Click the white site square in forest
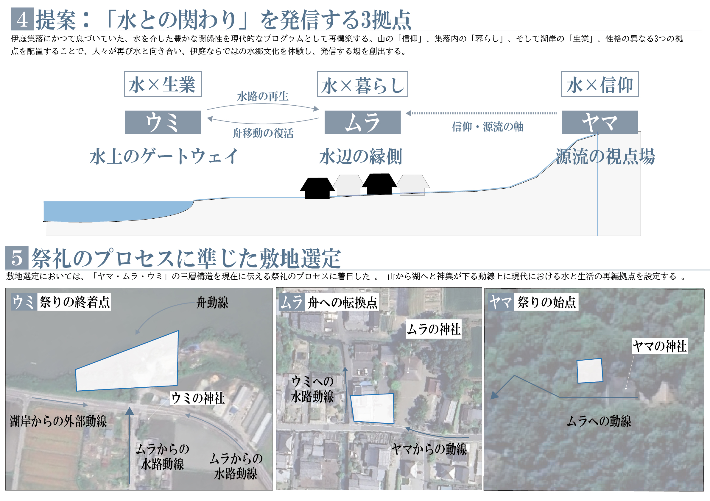The width and height of the screenshot is (710, 501). [x=590, y=371]
